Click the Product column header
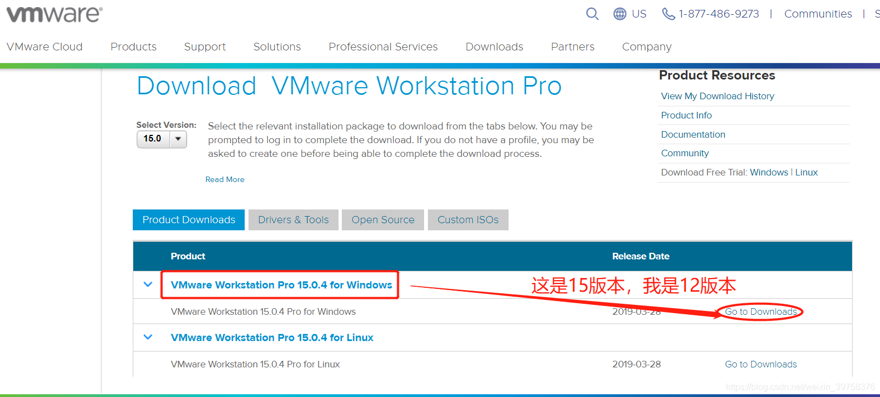Viewport: 880px width, 397px height. [188, 256]
